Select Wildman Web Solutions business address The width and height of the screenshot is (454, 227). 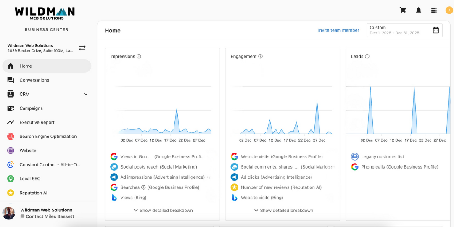[40, 48]
